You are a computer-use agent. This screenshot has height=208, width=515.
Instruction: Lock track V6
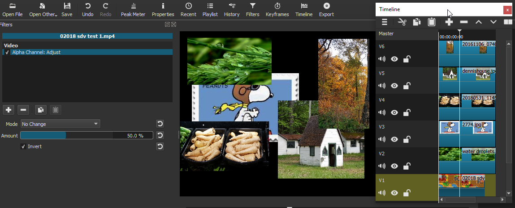pyautogui.click(x=407, y=59)
